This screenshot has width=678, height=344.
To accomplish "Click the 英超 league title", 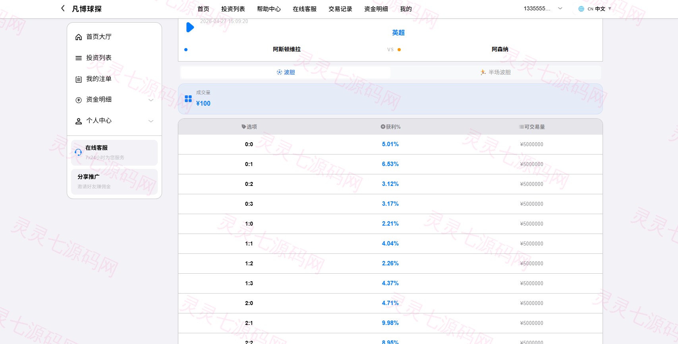I will pyautogui.click(x=398, y=33).
